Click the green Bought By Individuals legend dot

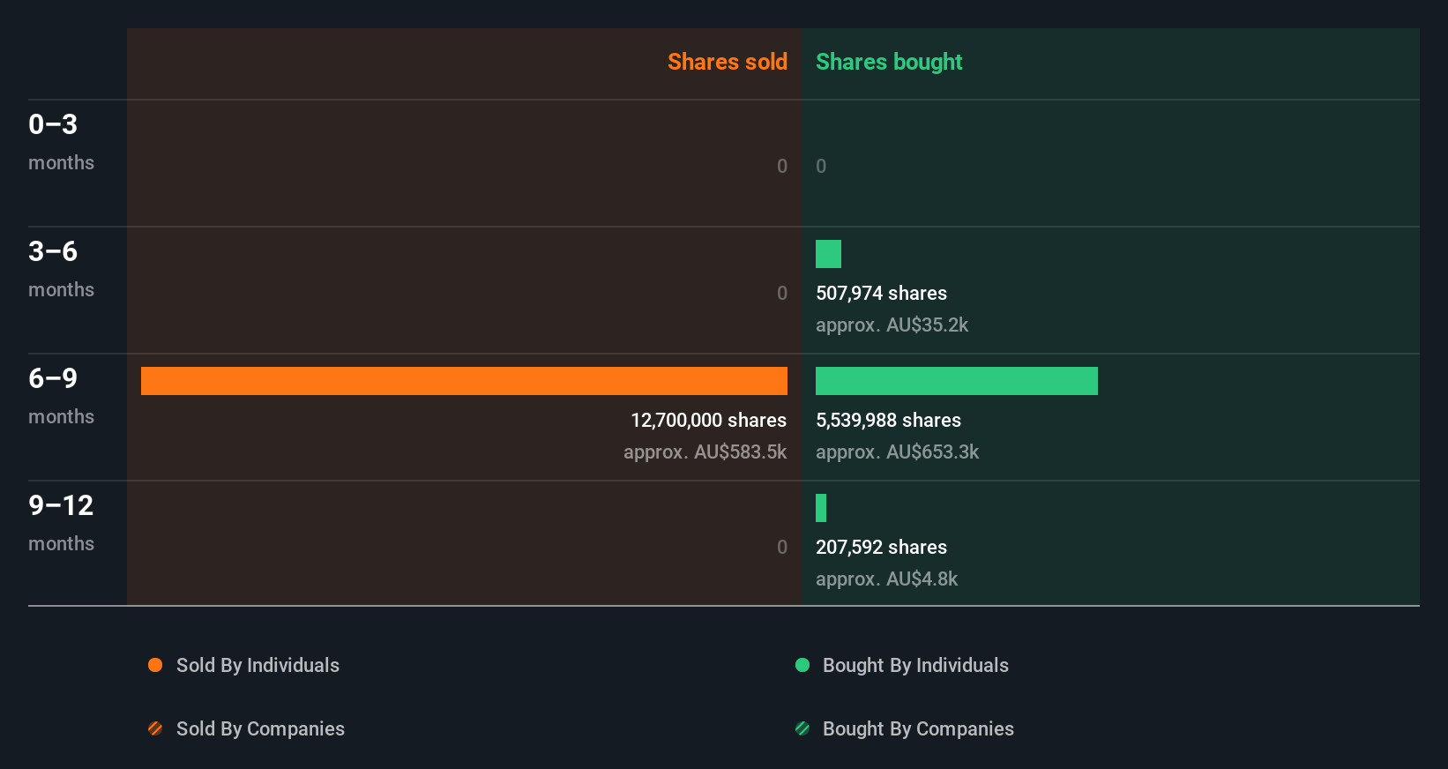point(802,665)
